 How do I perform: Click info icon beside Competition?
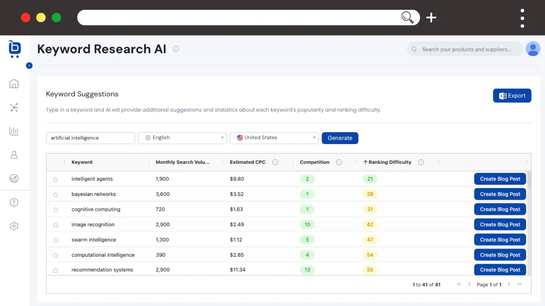click(339, 162)
